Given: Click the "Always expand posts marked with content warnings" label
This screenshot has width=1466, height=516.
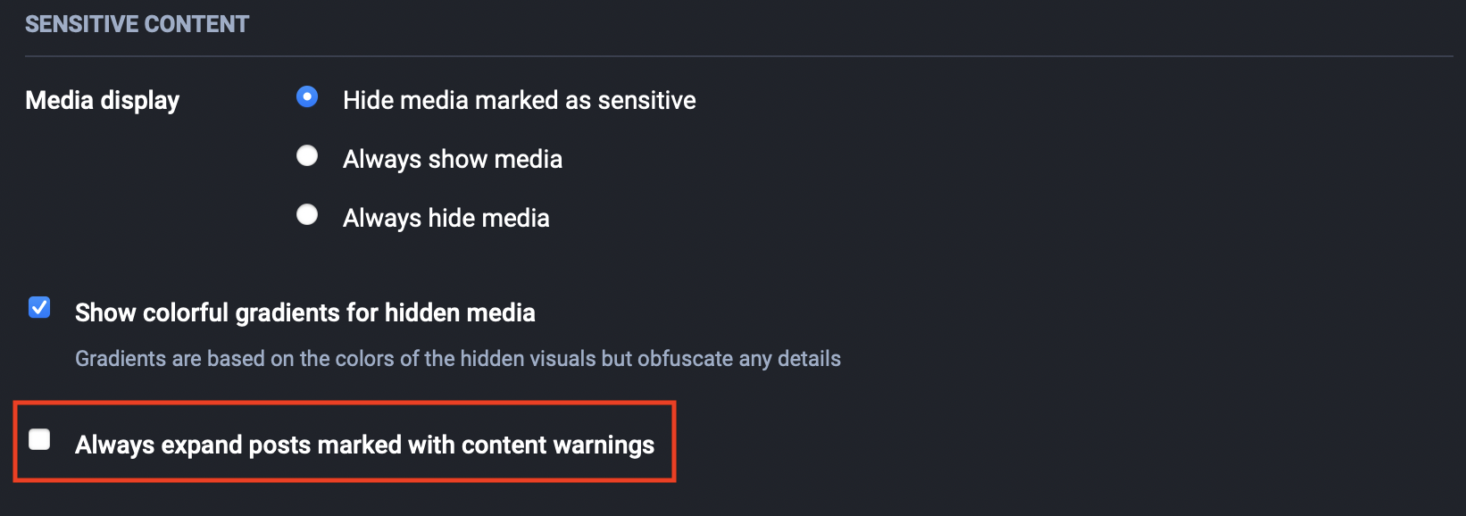Looking at the screenshot, I should click(364, 445).
